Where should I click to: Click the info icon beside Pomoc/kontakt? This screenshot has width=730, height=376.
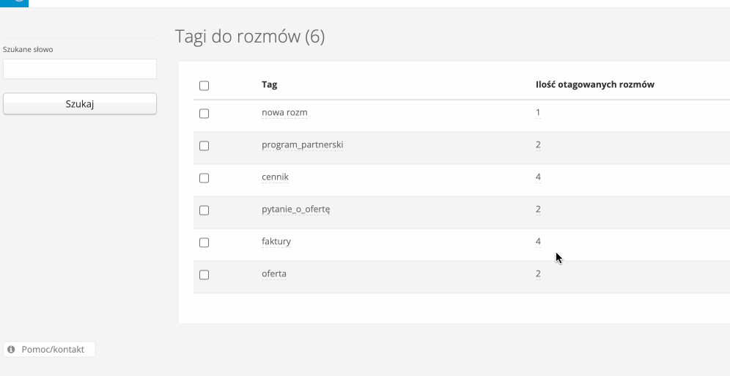coord(11,350)
